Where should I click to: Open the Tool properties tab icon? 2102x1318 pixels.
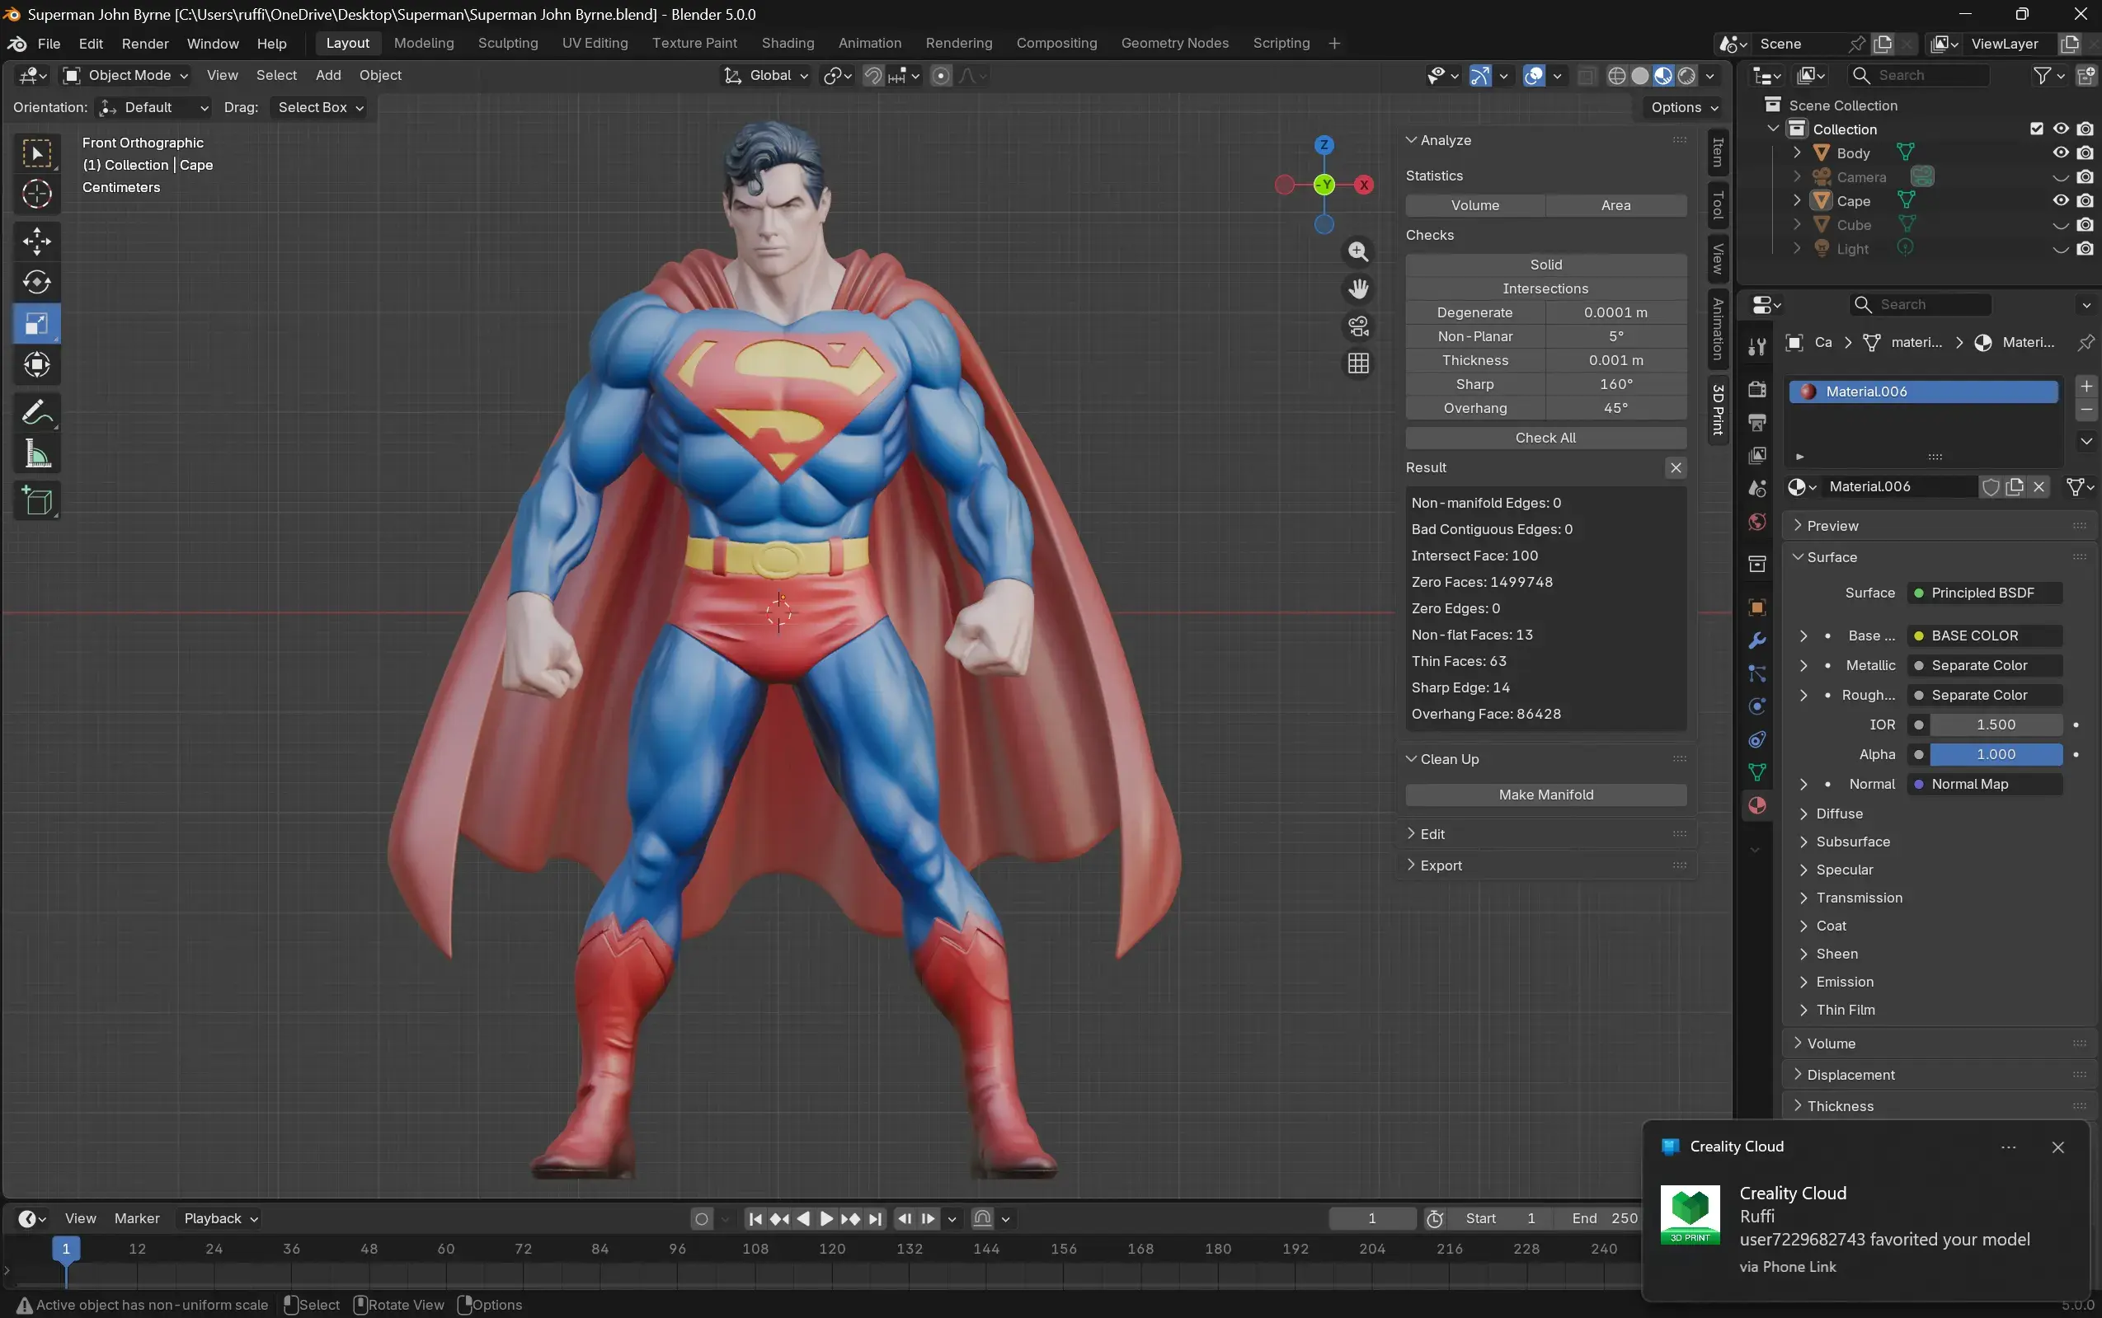1756,347
